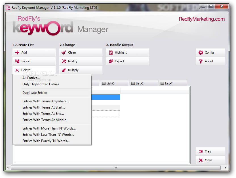The width and height of the screenshot is (236, 178).
Task: Click the List-F tab icon
Action: click(162, 83)
